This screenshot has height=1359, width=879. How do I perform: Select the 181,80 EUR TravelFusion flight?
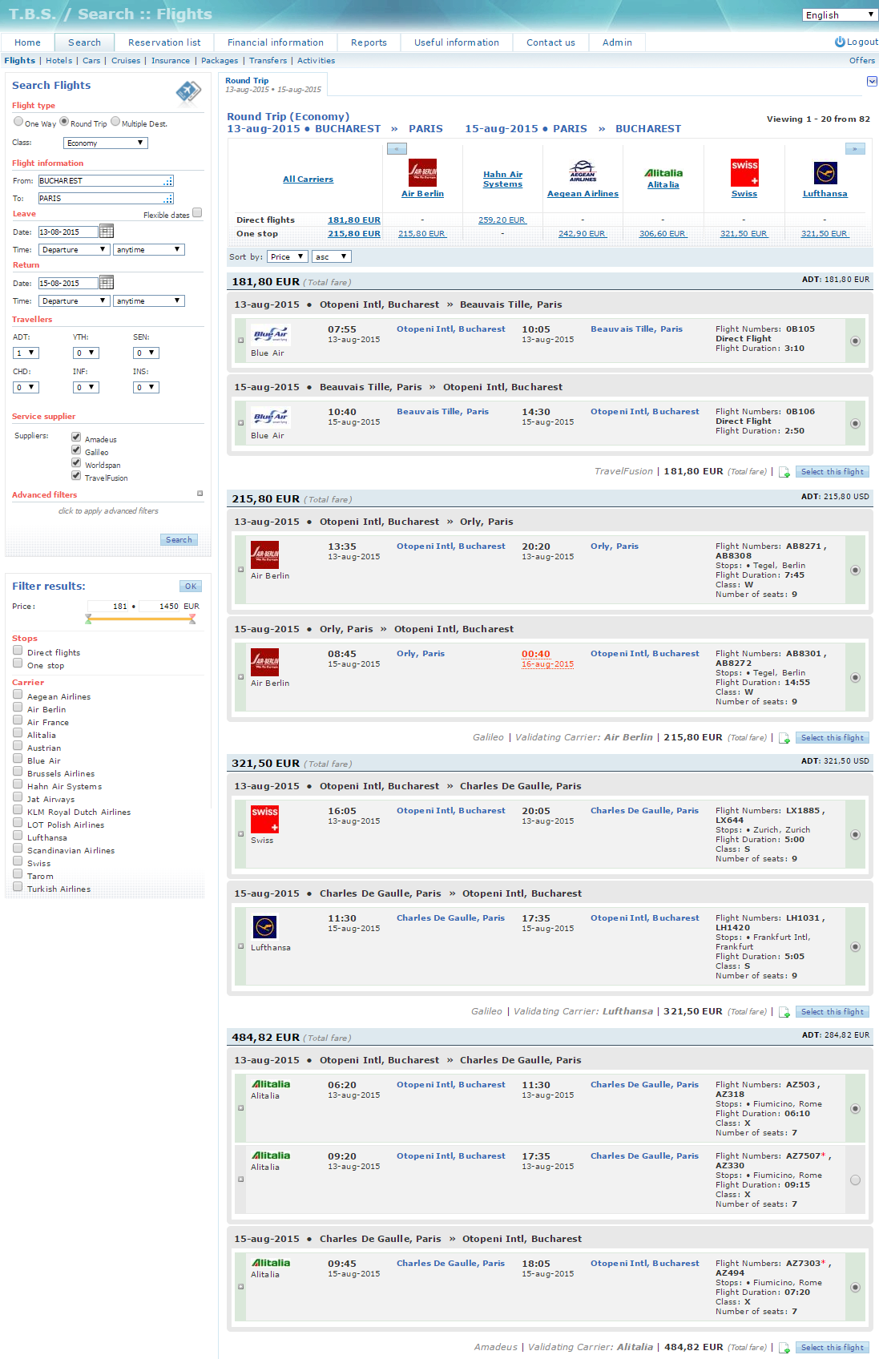tap(833, 472)
